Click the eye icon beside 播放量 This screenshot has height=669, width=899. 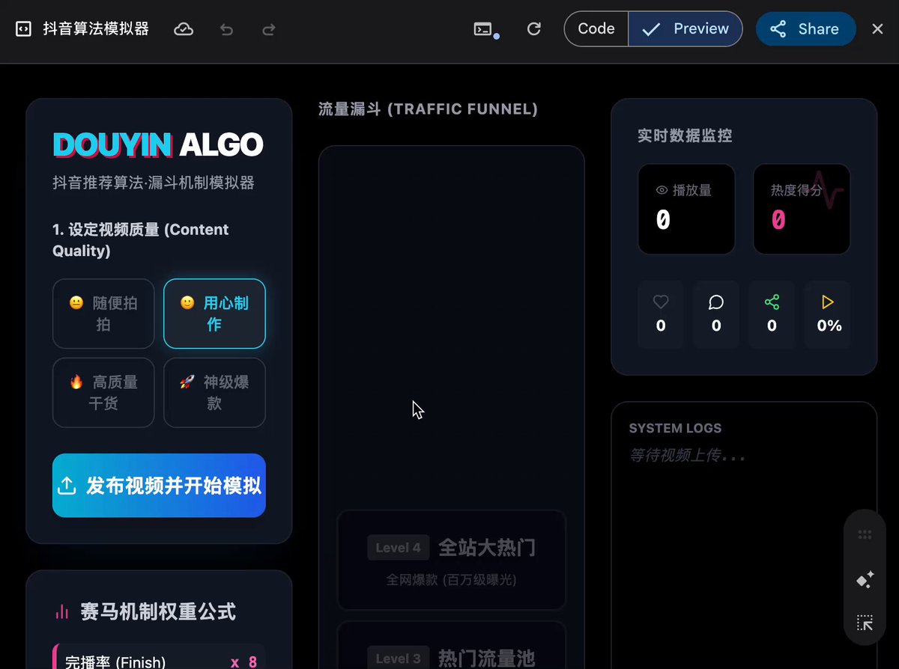click(x=662, y=190)
